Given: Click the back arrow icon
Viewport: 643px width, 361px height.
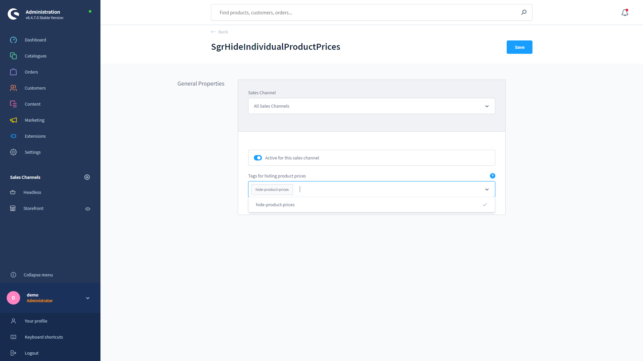Looking at the screenshot, I should (213, 32).
